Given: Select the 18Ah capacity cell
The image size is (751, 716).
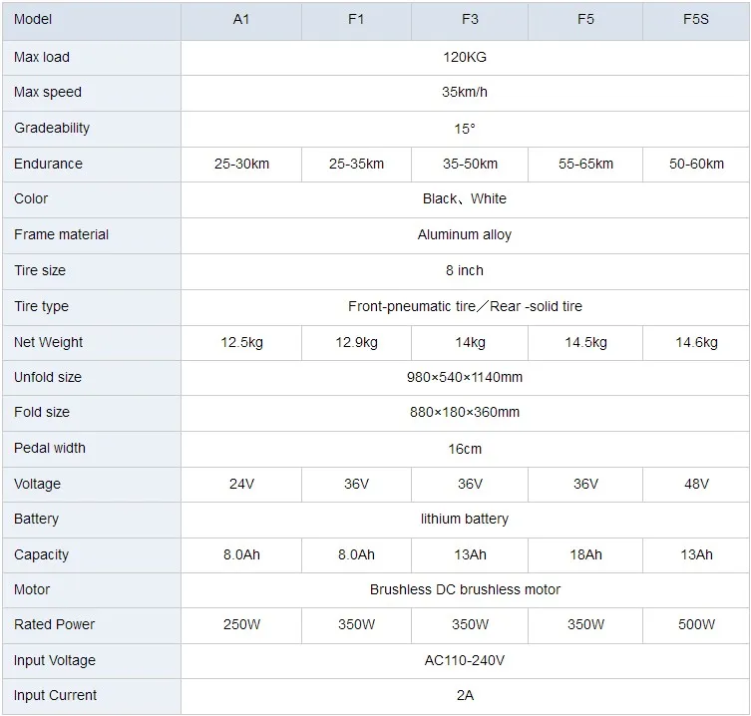Looking at the screenshot, I should 585,555.
